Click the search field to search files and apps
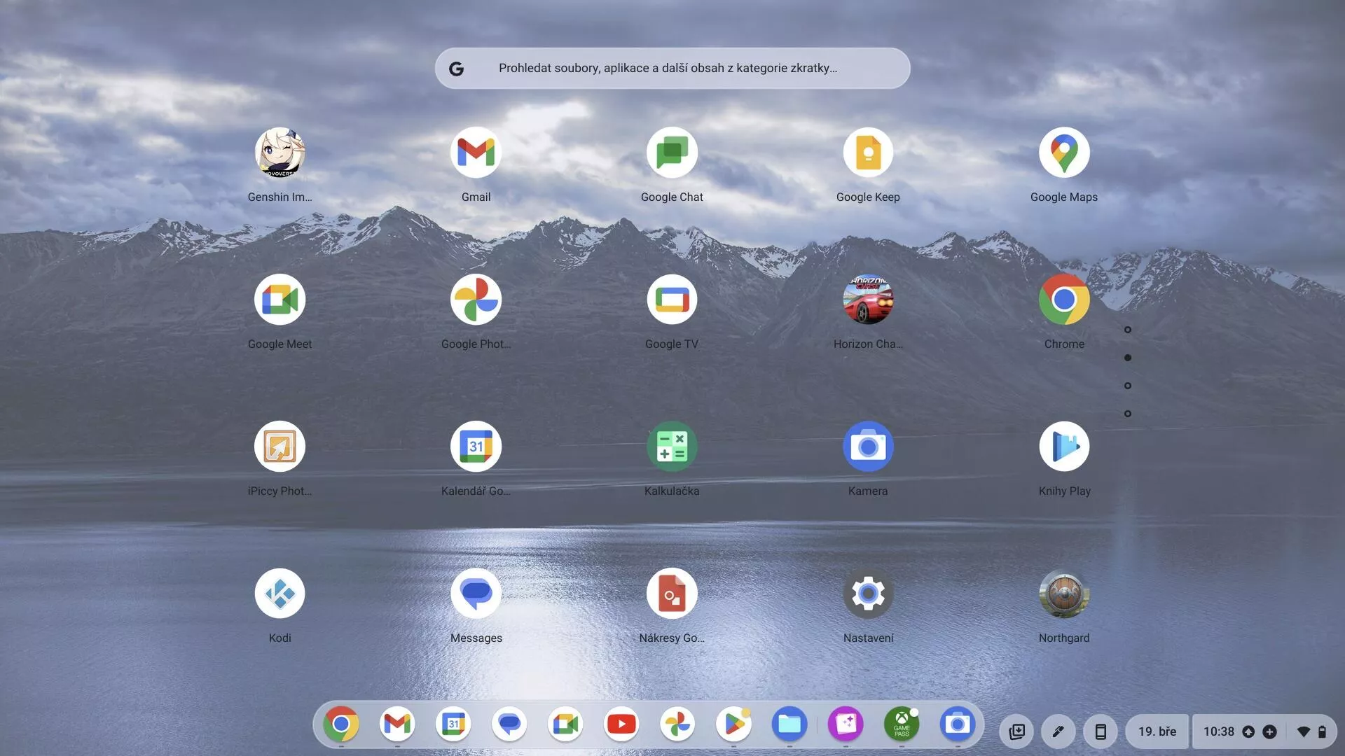The image size is (1345, 756). [x=672, y=68]
